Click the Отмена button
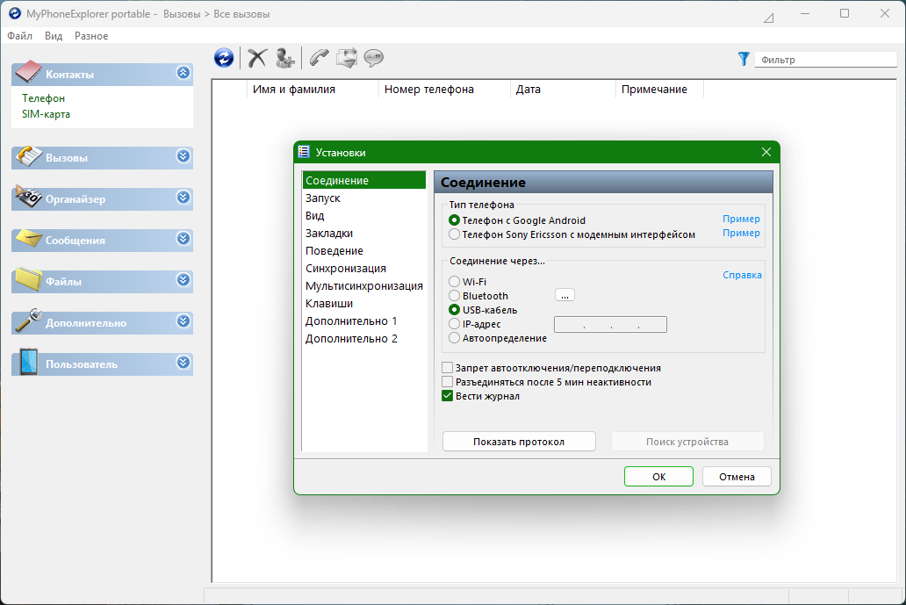 coord(737,477)
